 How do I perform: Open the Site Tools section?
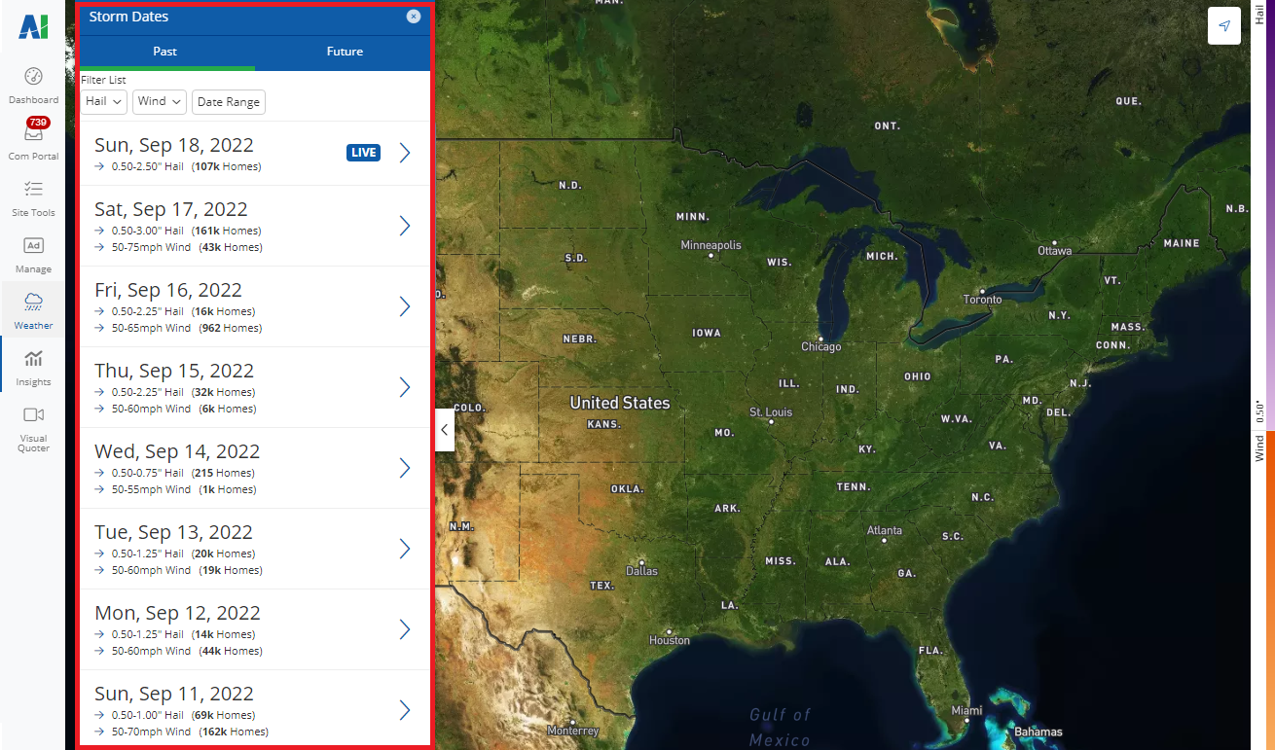[x=33, y=196]
